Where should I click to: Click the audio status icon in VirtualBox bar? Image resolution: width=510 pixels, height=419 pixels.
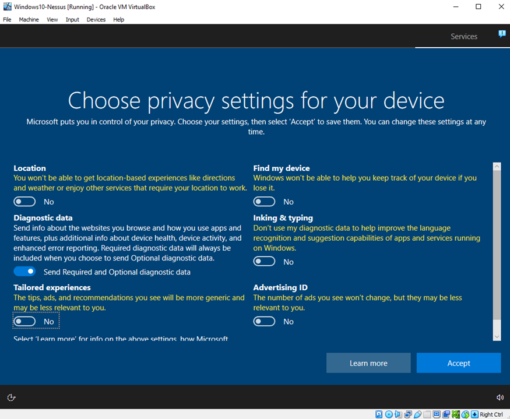pyautogui.click(x=398, y=414)
